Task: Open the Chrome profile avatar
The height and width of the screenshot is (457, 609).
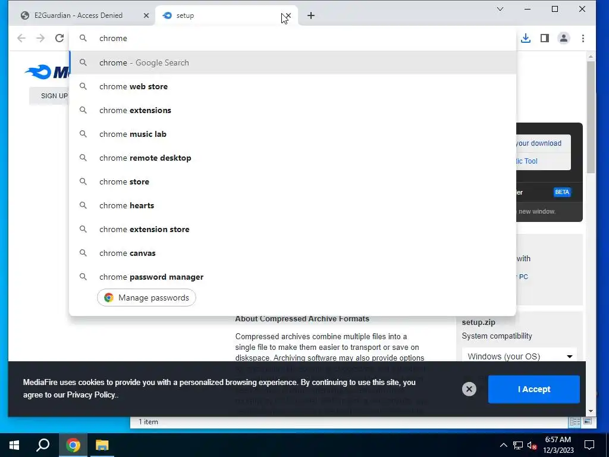Action: pyautogui.click(x=564, y=38)
